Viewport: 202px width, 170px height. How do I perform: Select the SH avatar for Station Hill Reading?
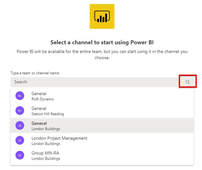coord(20,111)
